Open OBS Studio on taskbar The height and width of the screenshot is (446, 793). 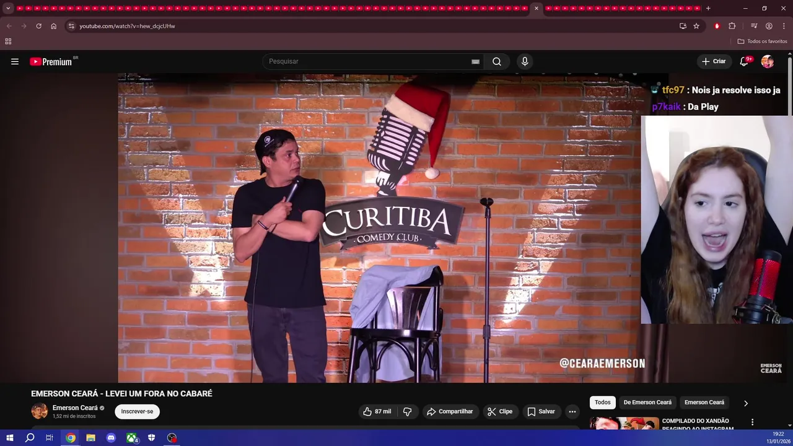click(172, 438)
